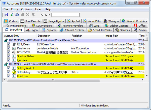Open the Options menu
151x110 pixels.
click(x=26, y=9)
